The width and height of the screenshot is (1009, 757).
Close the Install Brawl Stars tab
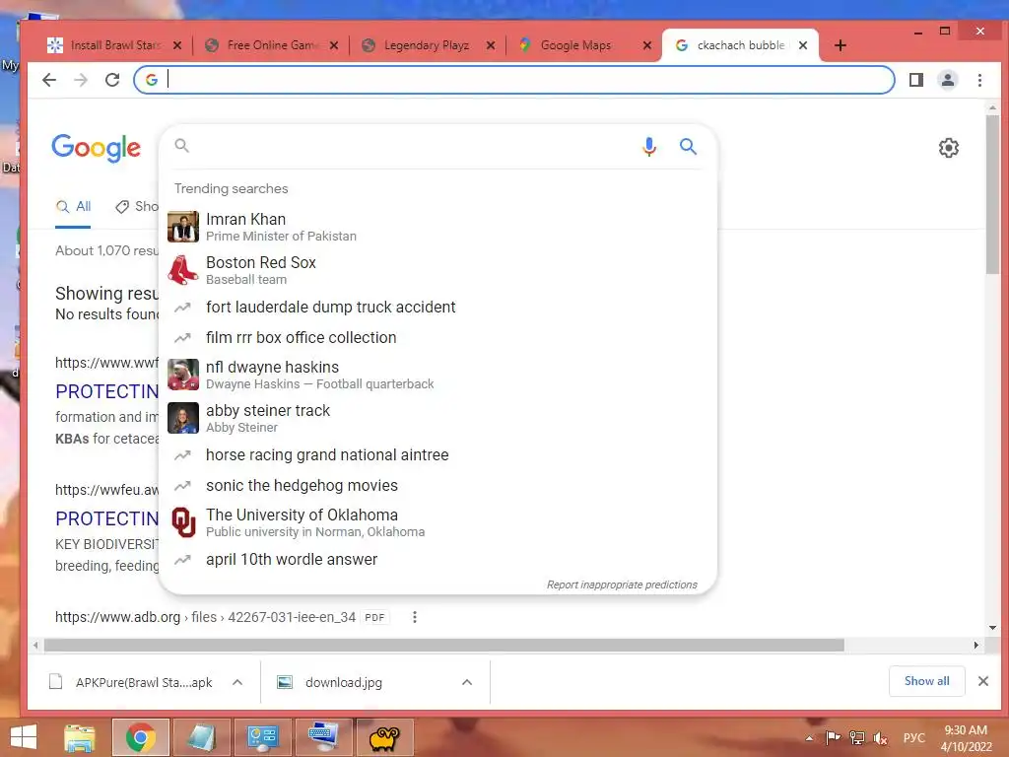coord(177,45)
